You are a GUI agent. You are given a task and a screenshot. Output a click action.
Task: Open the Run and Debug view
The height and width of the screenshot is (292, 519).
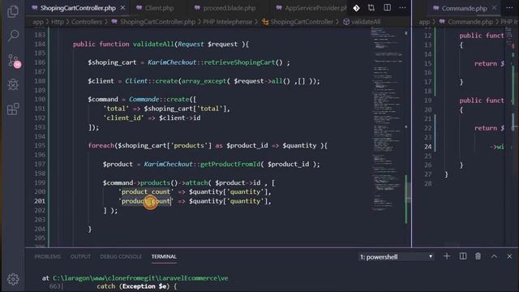tap(13, 84)
